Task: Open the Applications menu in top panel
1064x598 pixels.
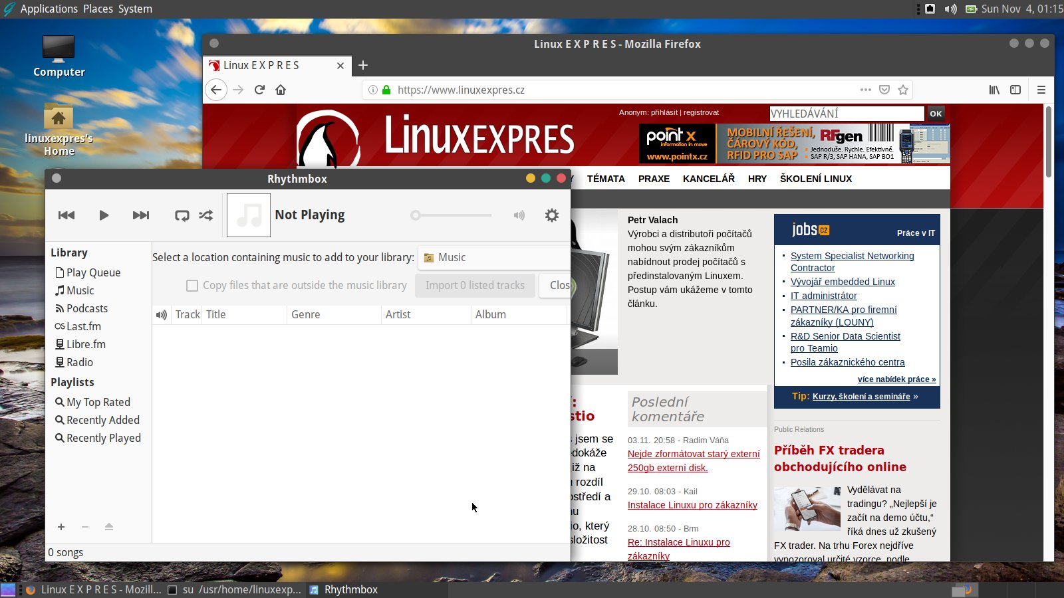Action: [49, 9]
